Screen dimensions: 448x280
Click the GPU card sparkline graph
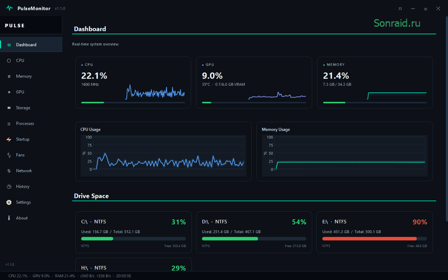coord(277,95)
